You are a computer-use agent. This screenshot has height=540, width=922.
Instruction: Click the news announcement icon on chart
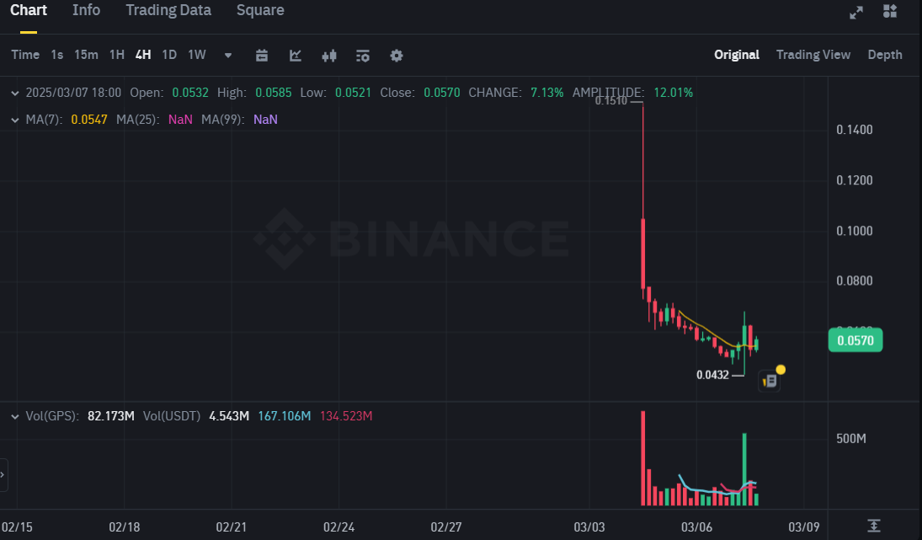click(770, 381)
